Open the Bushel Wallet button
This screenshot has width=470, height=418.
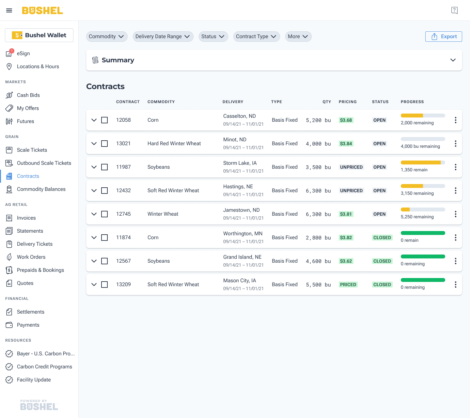click(39, 35)
